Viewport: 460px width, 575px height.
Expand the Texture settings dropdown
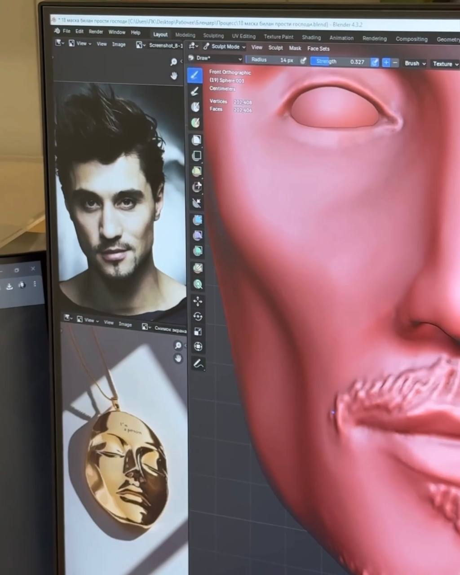click(445, 64)
